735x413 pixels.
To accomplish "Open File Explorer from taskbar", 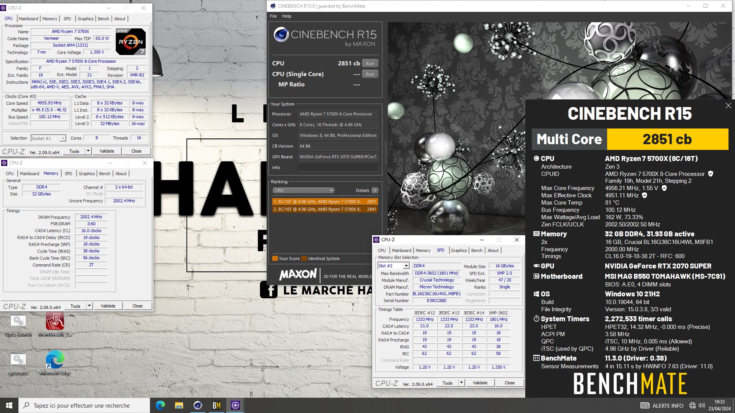I will (x=179, y=405).
